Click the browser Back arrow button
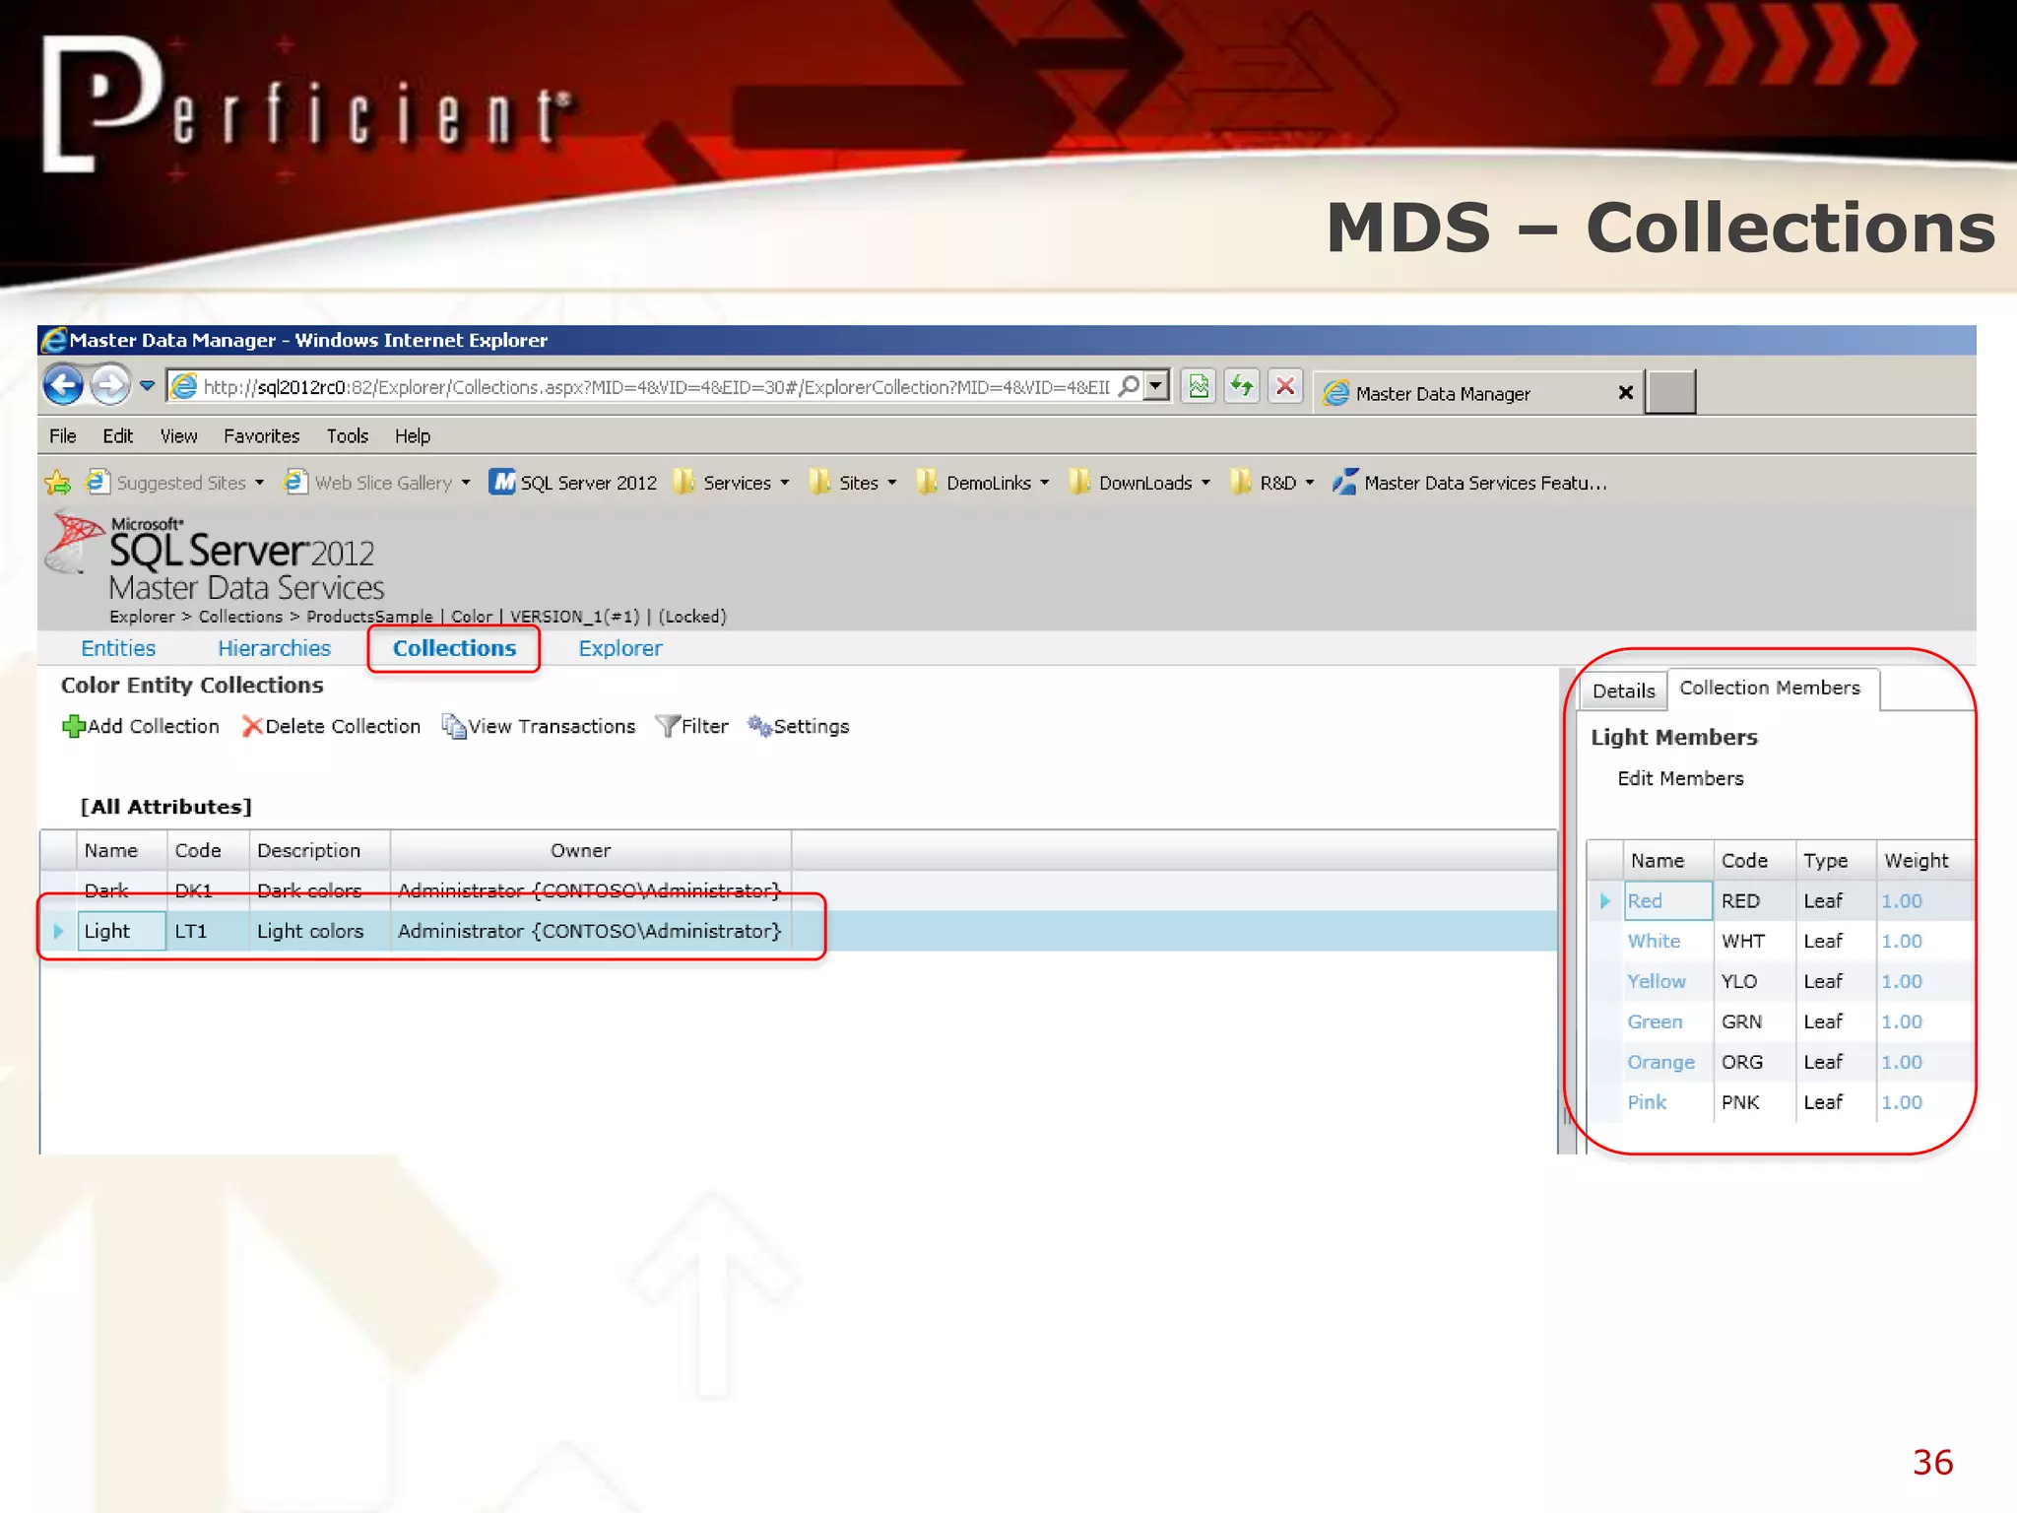This screenshot has height=1513, width=2017. (63, 385)
